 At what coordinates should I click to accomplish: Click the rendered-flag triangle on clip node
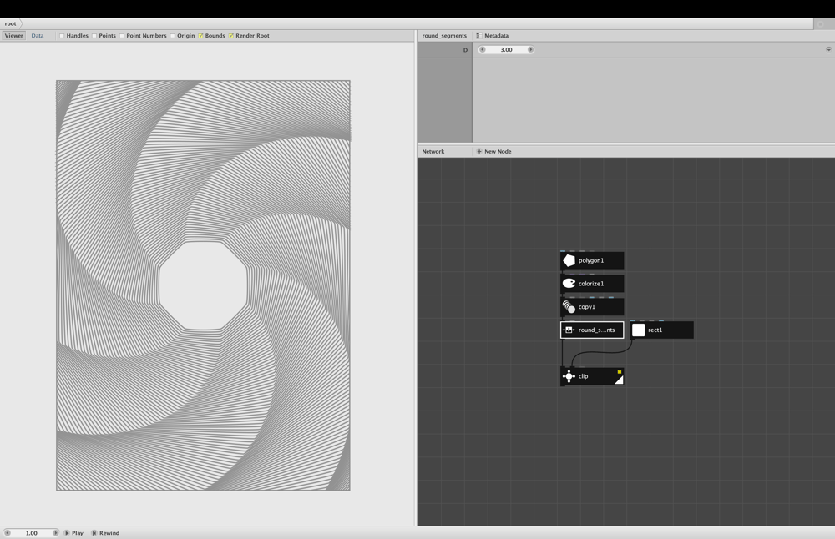click(620, 380)
